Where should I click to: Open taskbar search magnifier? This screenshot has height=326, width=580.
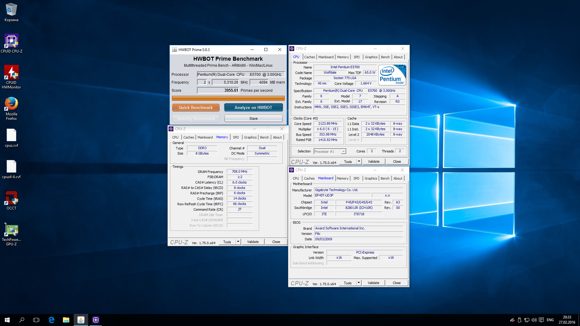[22, 320]
